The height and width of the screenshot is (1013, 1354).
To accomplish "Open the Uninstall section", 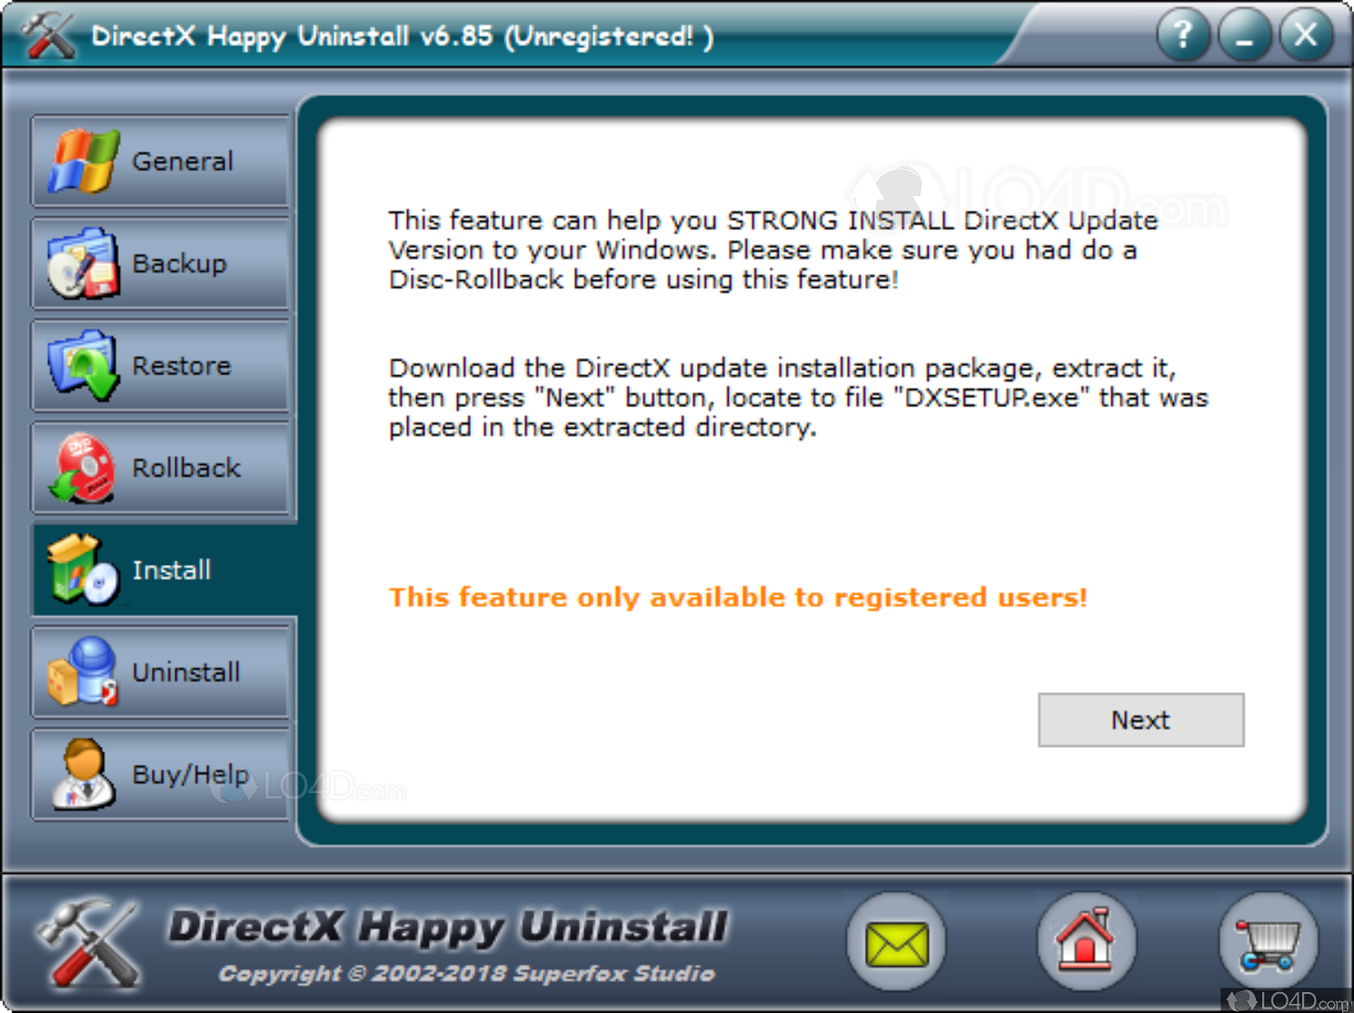I will coord(160,672).
